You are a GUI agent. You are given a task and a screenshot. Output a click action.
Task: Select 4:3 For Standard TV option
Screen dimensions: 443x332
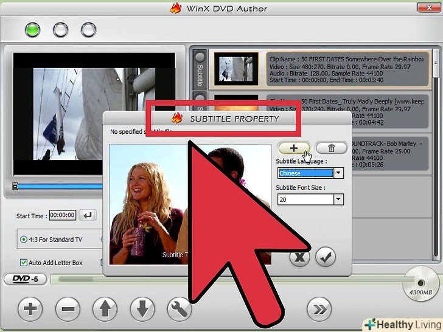[x=51, y=240]
